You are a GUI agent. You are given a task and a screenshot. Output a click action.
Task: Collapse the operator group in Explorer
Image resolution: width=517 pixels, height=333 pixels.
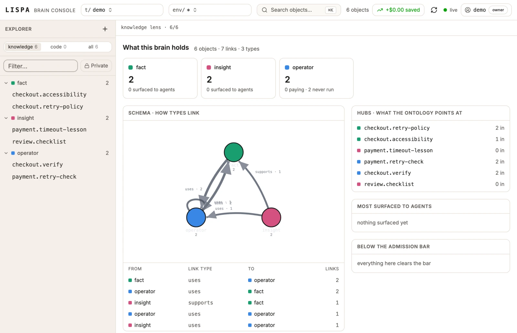coord(6,153)
